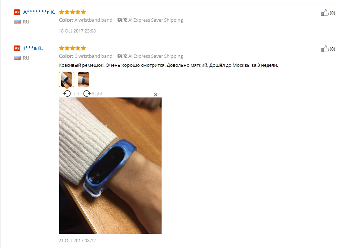This screenshot has height=248, width=346.
Task: Select the first review photo thumbnail
Action: (67, 79)
